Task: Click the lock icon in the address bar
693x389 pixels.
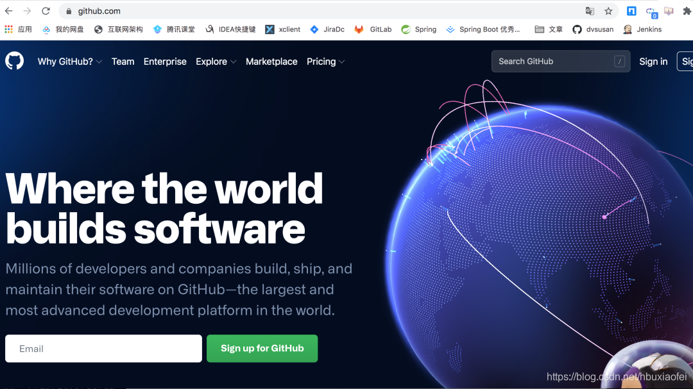Action: (x=69, y=12)
